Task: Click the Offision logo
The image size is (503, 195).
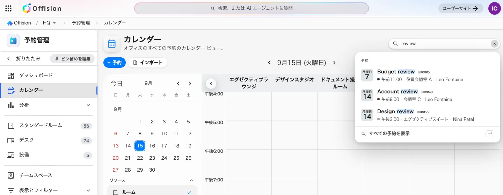Action: click(42, 8)
